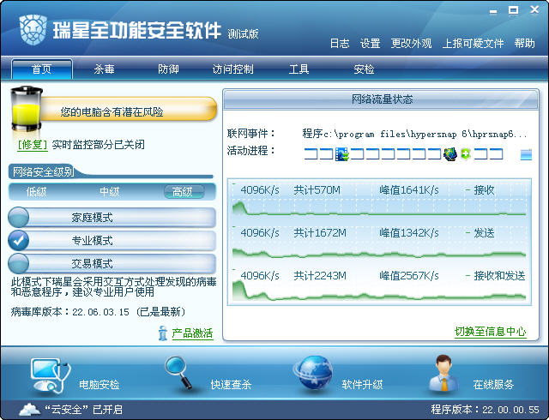Screen dimensions: 549x420
Task: Click 共计2243M value text
Action: (320, 276)
